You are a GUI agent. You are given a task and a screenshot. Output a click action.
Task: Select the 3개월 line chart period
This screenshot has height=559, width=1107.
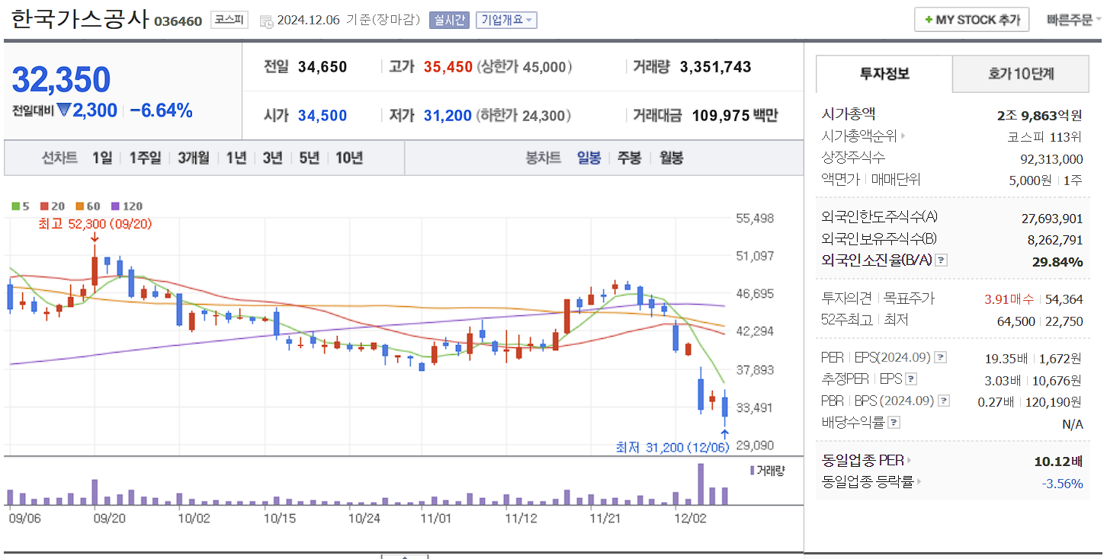point(194,158)
